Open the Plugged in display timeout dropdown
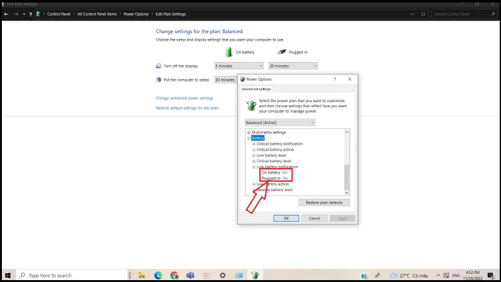The width and height of the screenshot is (501, 282). [x=293, y=66]
